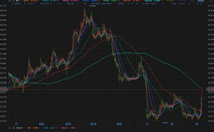Expand the MA indicator dropdown arrow
Viewport: 214px width, 132px height.
(x=21, y=1)
